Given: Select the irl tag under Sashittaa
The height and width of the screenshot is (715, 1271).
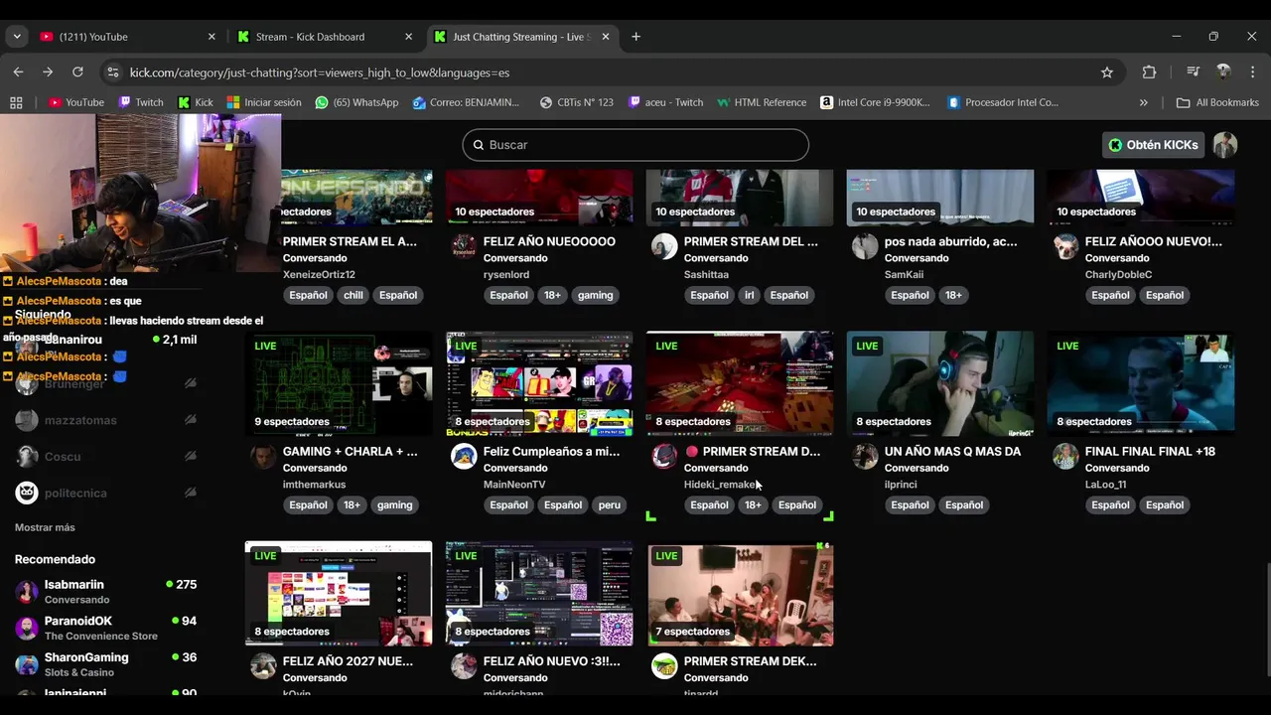Looking at the screenshot, I should tap(750, 295).
